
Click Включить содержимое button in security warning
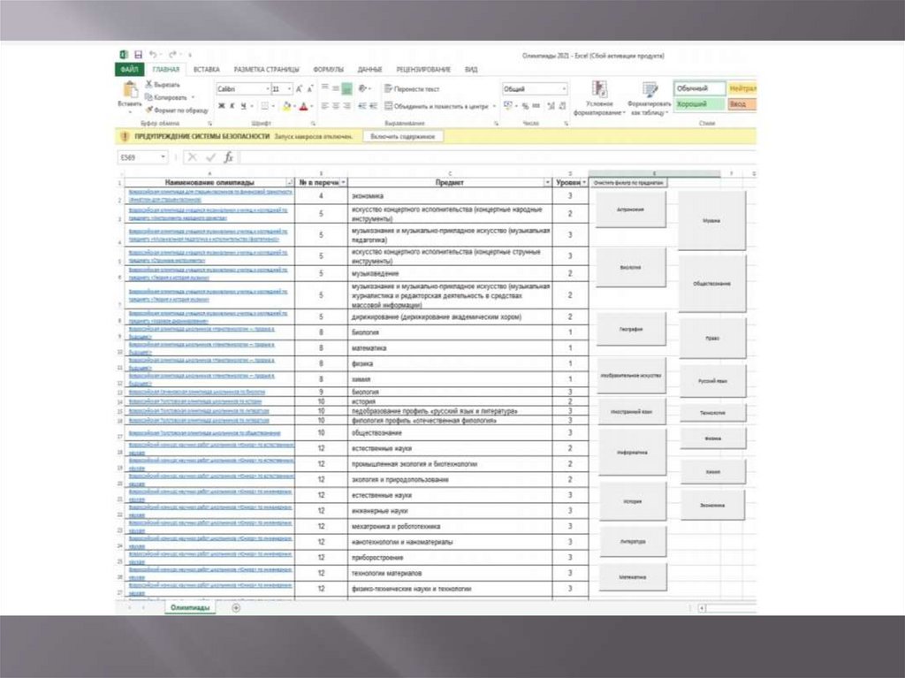pos(403,137)
